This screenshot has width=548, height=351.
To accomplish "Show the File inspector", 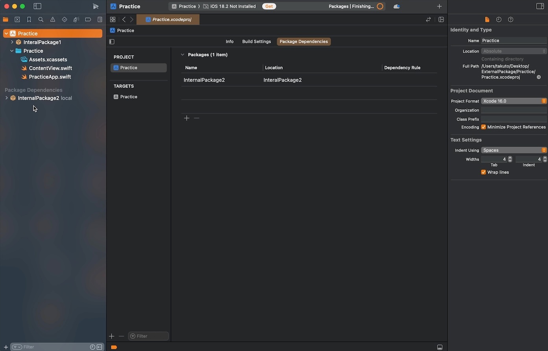I will click(487, 19).
